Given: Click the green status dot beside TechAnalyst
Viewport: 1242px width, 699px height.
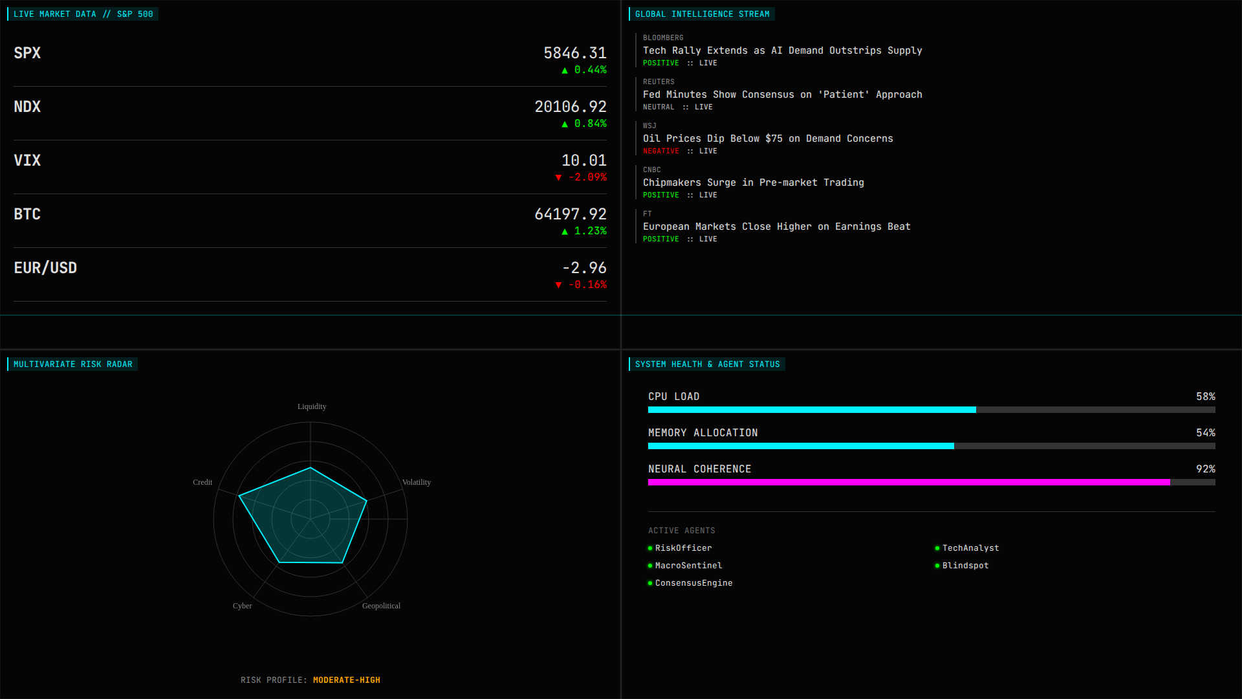Looking at the screenshot, I should [x=937, y=548].
